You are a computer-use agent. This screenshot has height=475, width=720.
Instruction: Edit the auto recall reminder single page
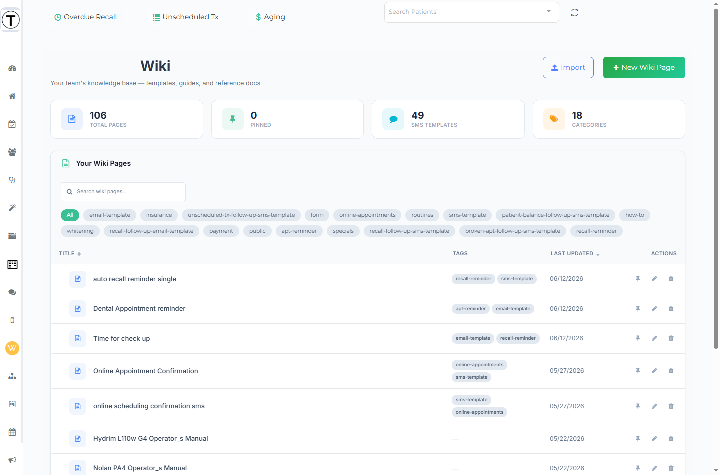coord(654,279)
